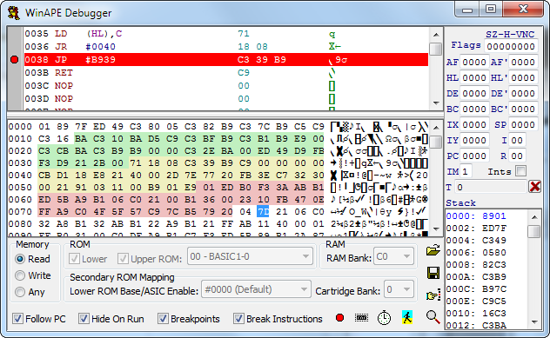Click the Flags value field 00000000
This screenshot has width=550, height=338.
coord(511,47)
